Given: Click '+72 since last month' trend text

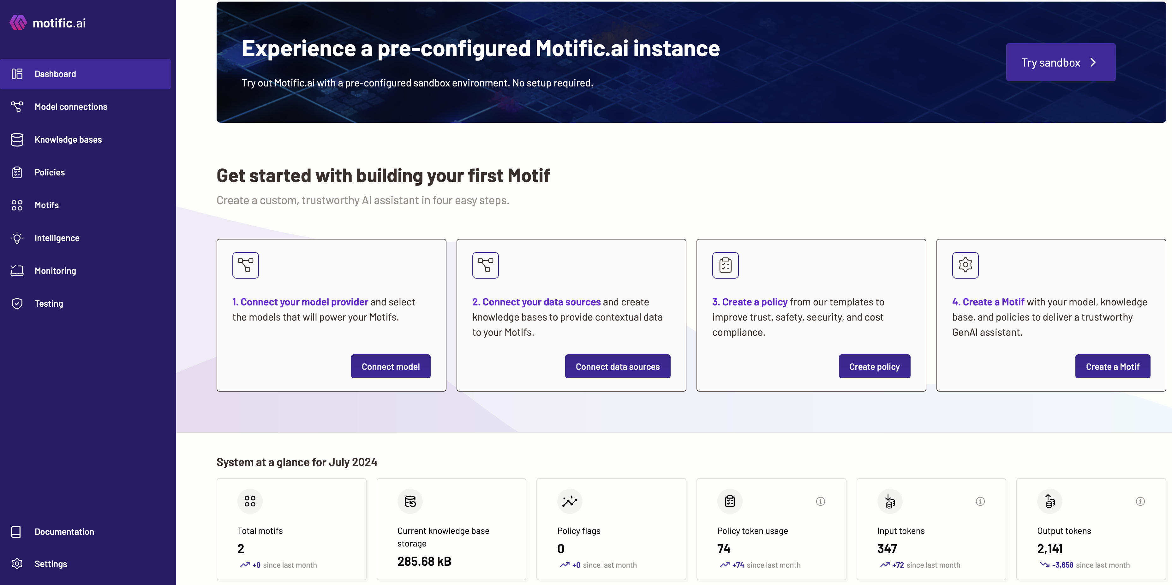Looking at the screenshot, I should (x=926, y=565).
